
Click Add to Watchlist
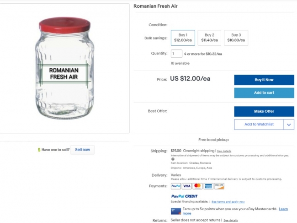point(259,125)
